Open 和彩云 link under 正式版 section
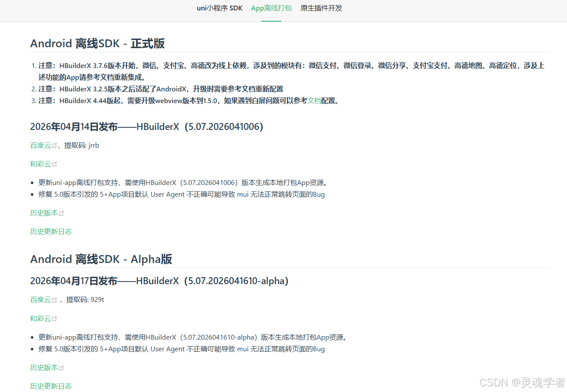The image size is (567, 392). (x=40, y=164)
